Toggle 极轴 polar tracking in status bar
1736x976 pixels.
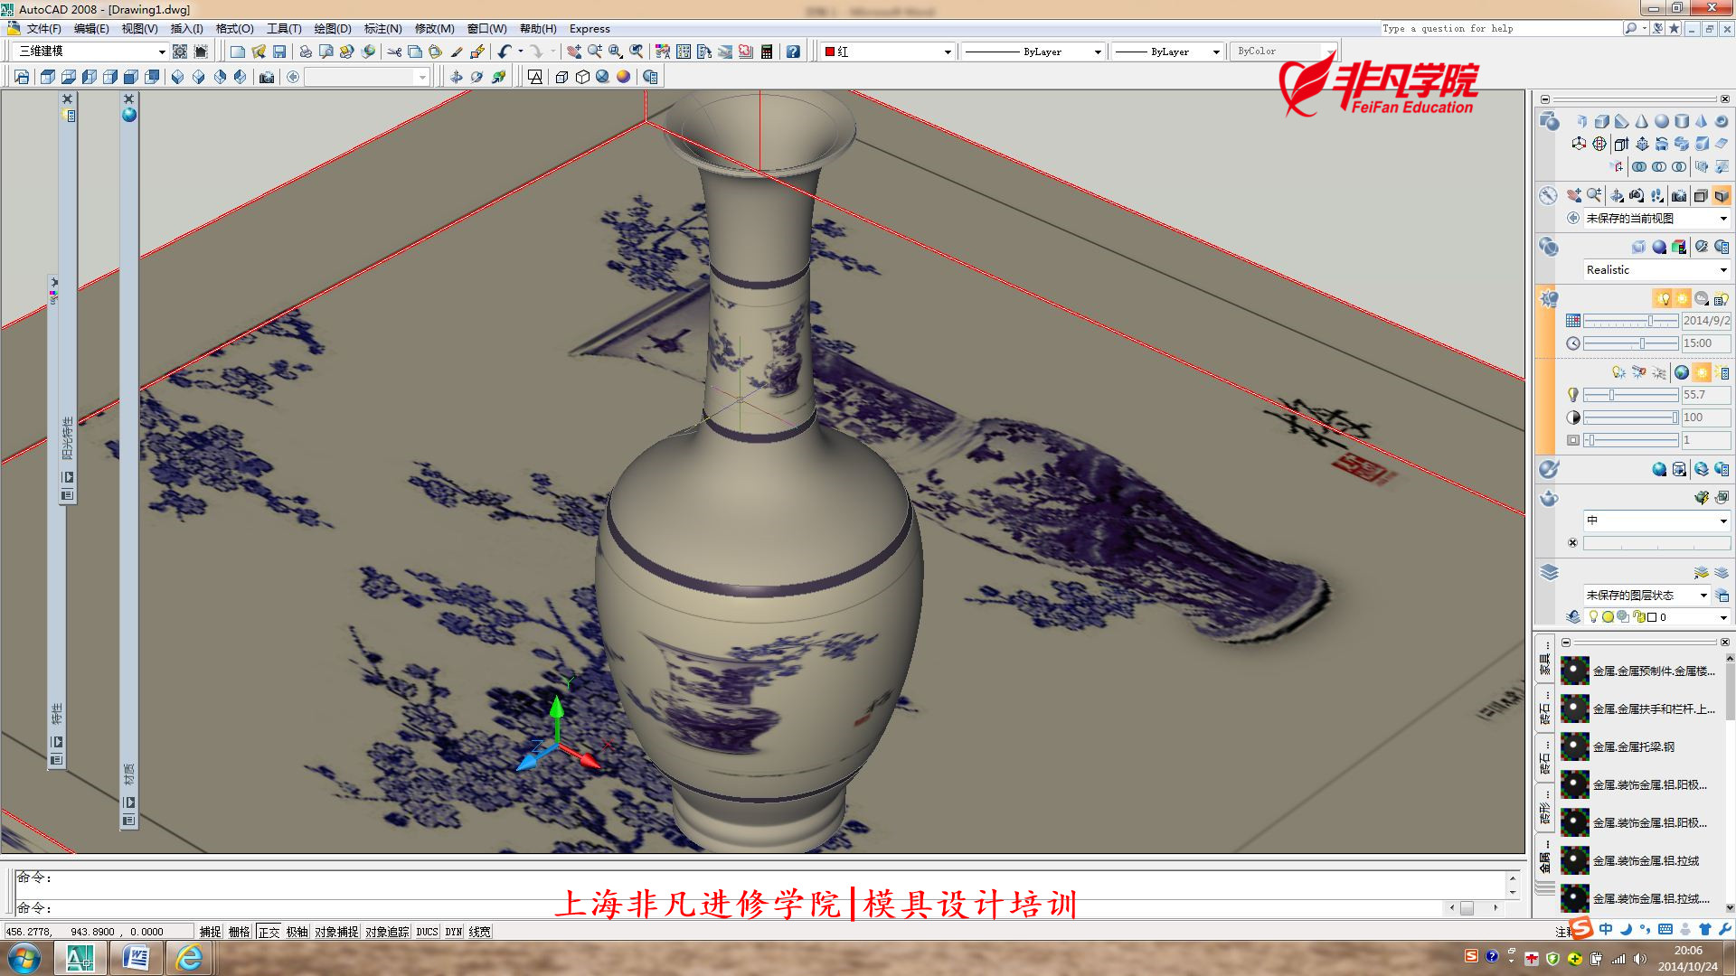coord(297,932)
